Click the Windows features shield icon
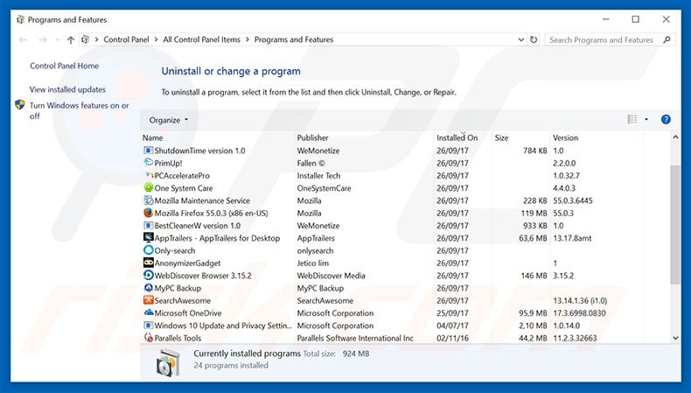This screenshot has height=393, width=691. pyautogui.click(x=20, y=105)
